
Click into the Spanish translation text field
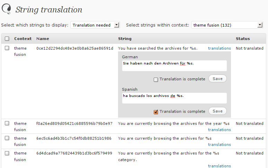pos(174,98)
